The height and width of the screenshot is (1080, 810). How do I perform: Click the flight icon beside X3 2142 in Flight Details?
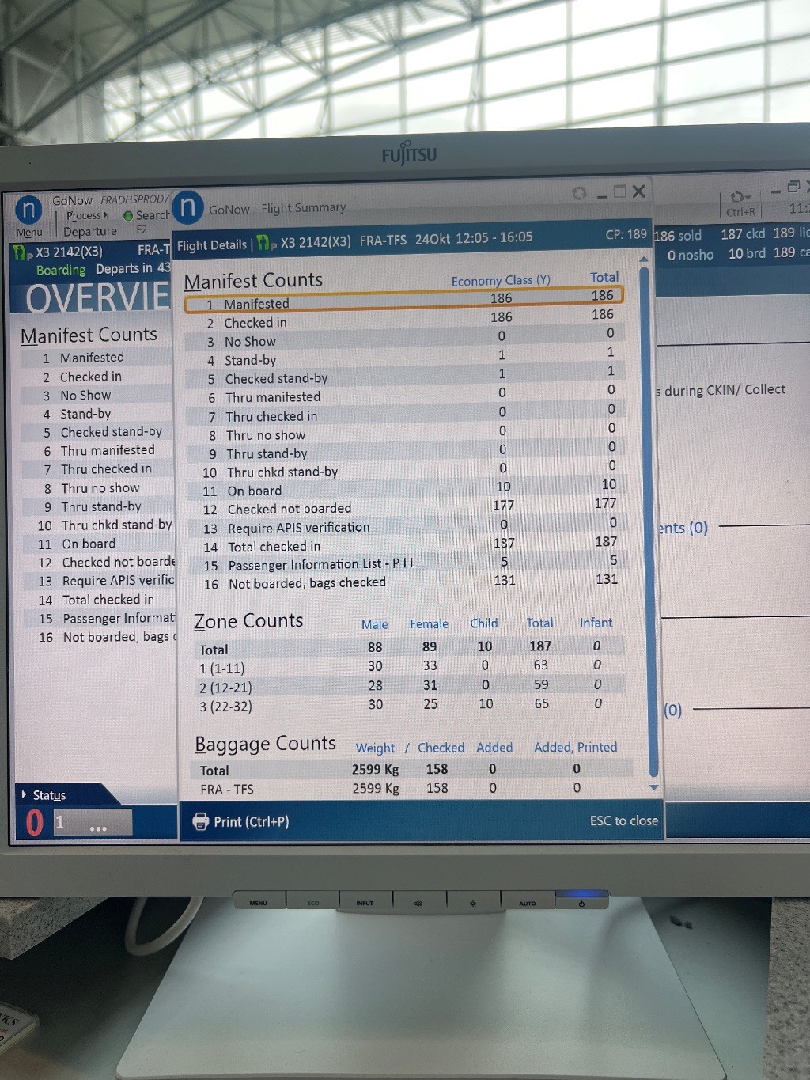pyautogui.click(x=267, y=244)
